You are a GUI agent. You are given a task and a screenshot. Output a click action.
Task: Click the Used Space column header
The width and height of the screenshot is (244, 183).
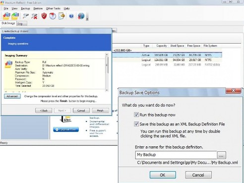(177, 46)
